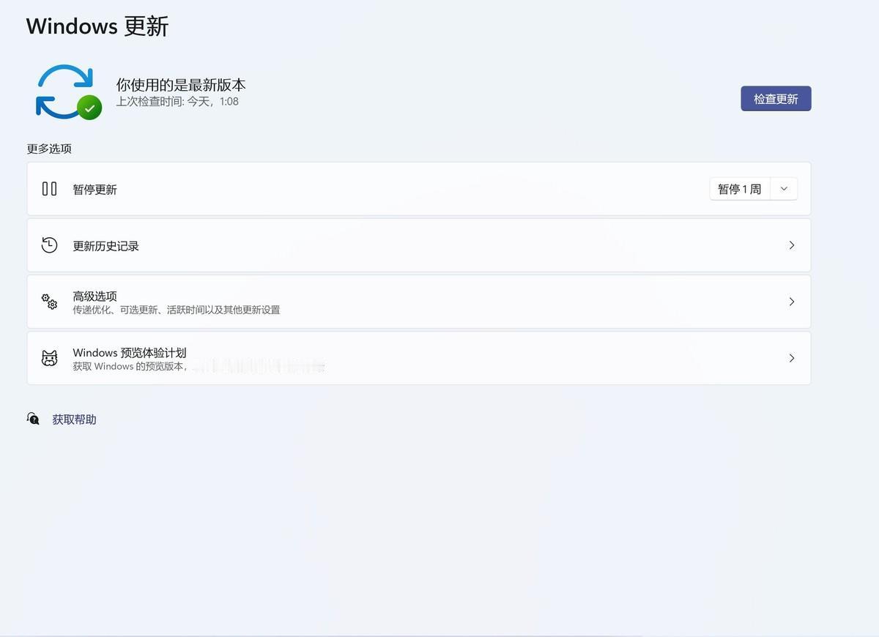Image resolution: width=879 pixels, height=637 pixels.
Task: Click the pause icon beside 暂停更新
Action: pyautogui.click(x=49, y=189)
